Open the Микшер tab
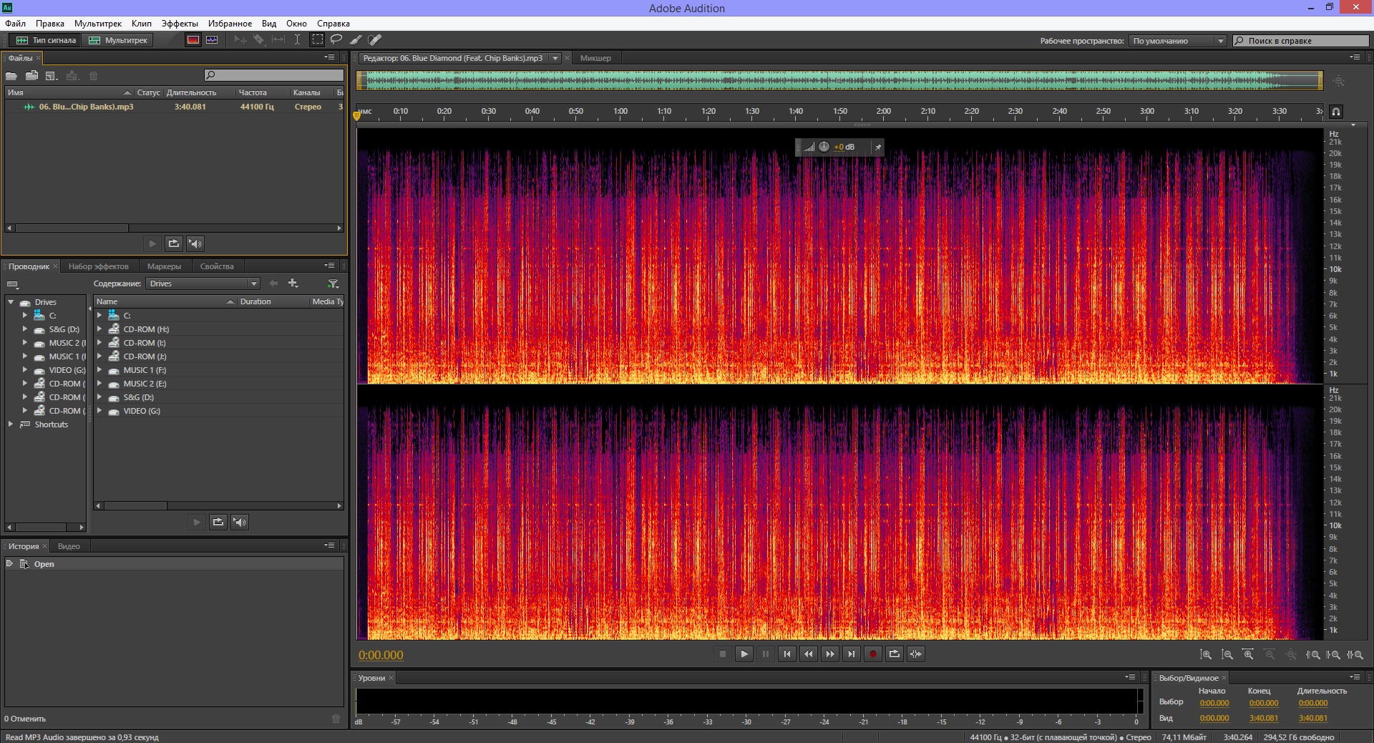Screen dimensions: 1374x743 click(x=595, y=58)
